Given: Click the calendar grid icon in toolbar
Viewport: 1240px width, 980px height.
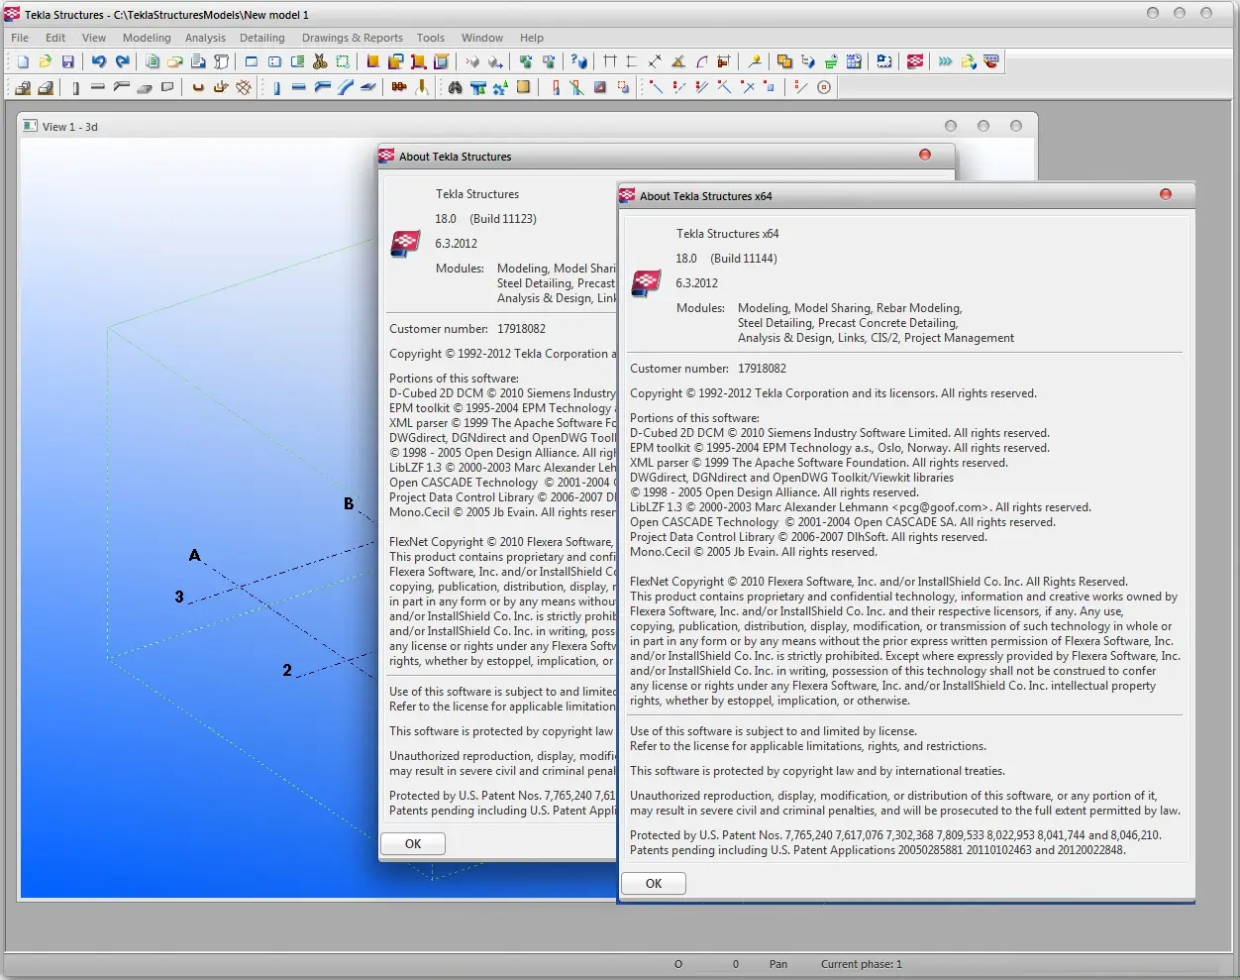Looking at the screenshot, I should pos(854,61).
